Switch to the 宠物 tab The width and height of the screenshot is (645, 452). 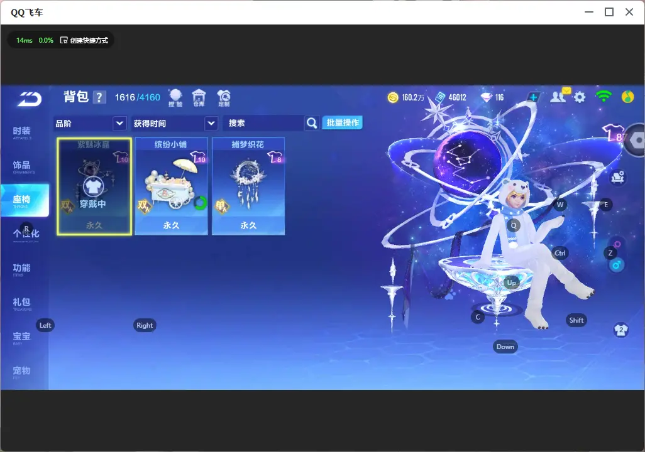click(x=22, y=372)
